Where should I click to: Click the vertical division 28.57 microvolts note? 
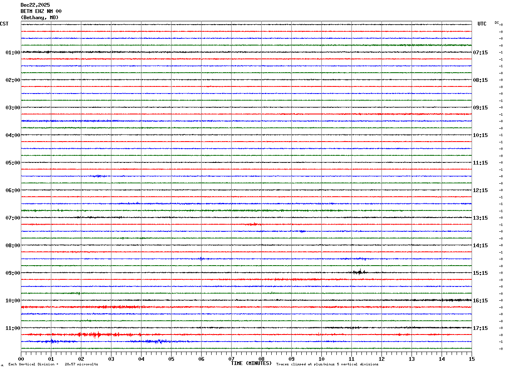click(x=53, y=365)
